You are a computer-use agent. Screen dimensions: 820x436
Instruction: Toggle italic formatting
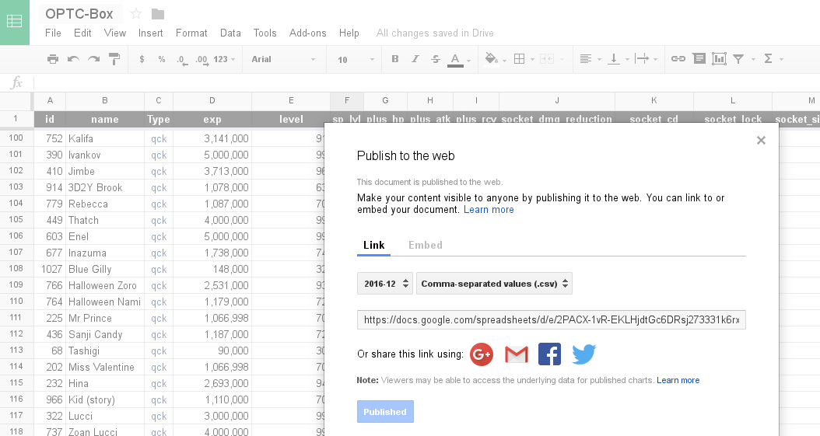(x=415, y=59)
